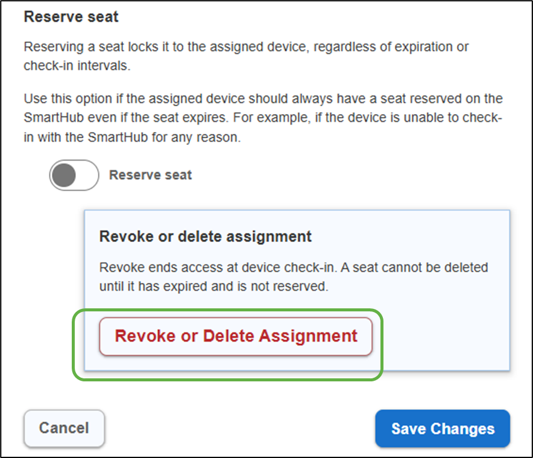Toggle the Reserve seat switch
The height and width of the screenshot is (458, 533).
74,175
